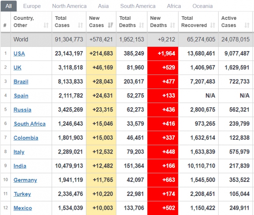Open the Asia region tab
Image resolution: width=254 pixels, height=215 pixels.
(103, 6)
